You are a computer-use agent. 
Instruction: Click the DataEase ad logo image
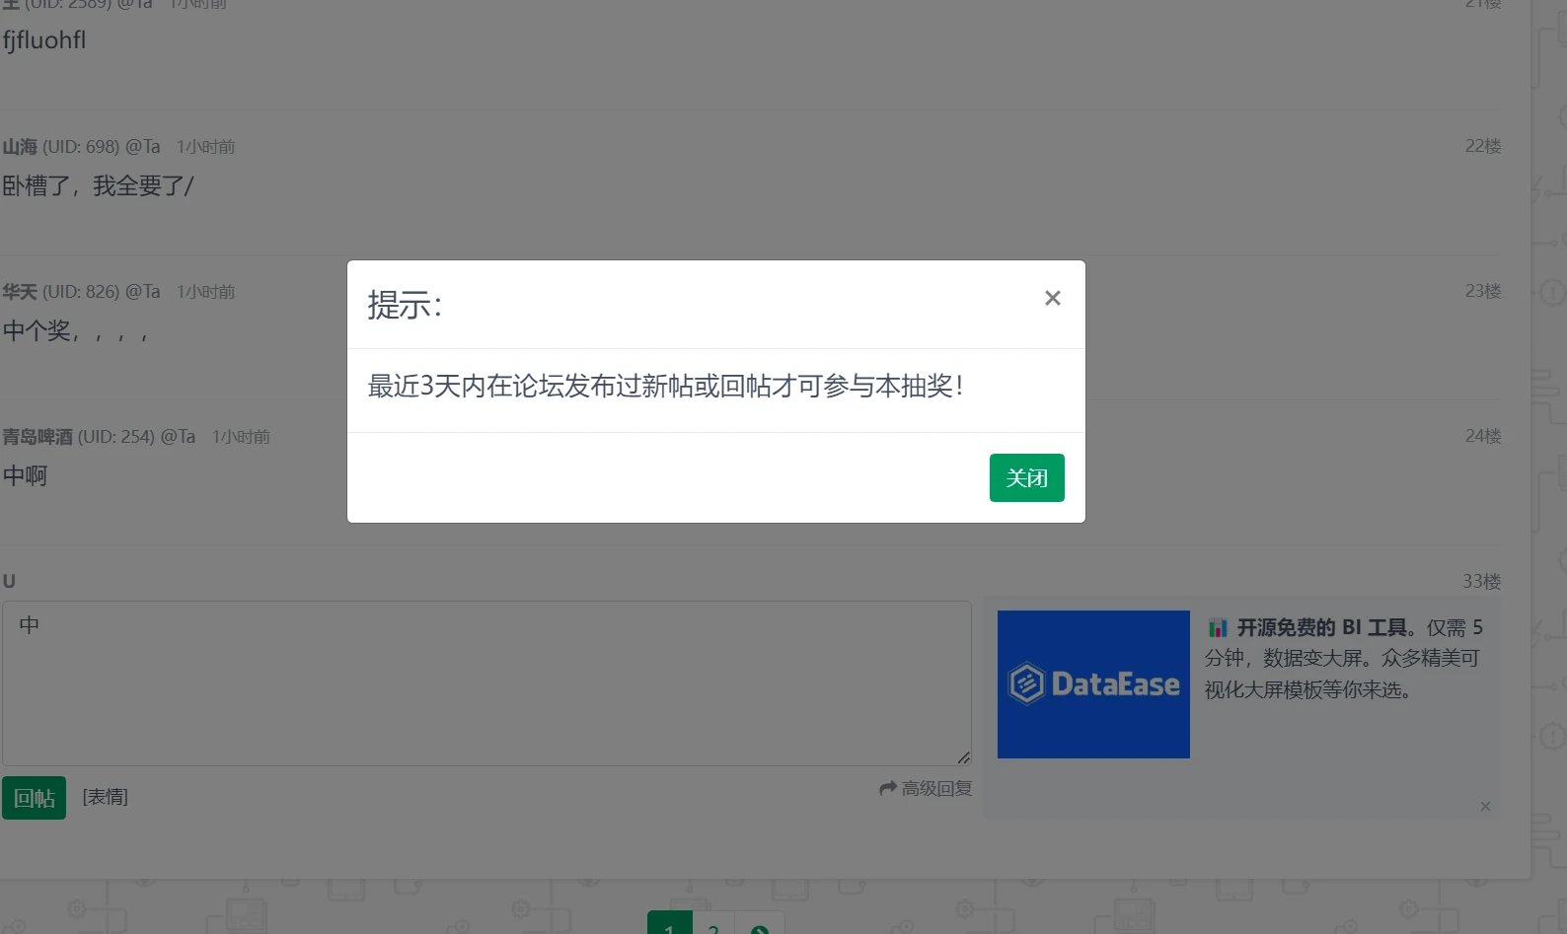tap(1093, 684)
